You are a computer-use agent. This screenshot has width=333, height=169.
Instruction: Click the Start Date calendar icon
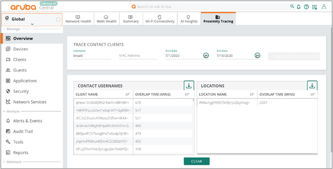tap(206, 56)
